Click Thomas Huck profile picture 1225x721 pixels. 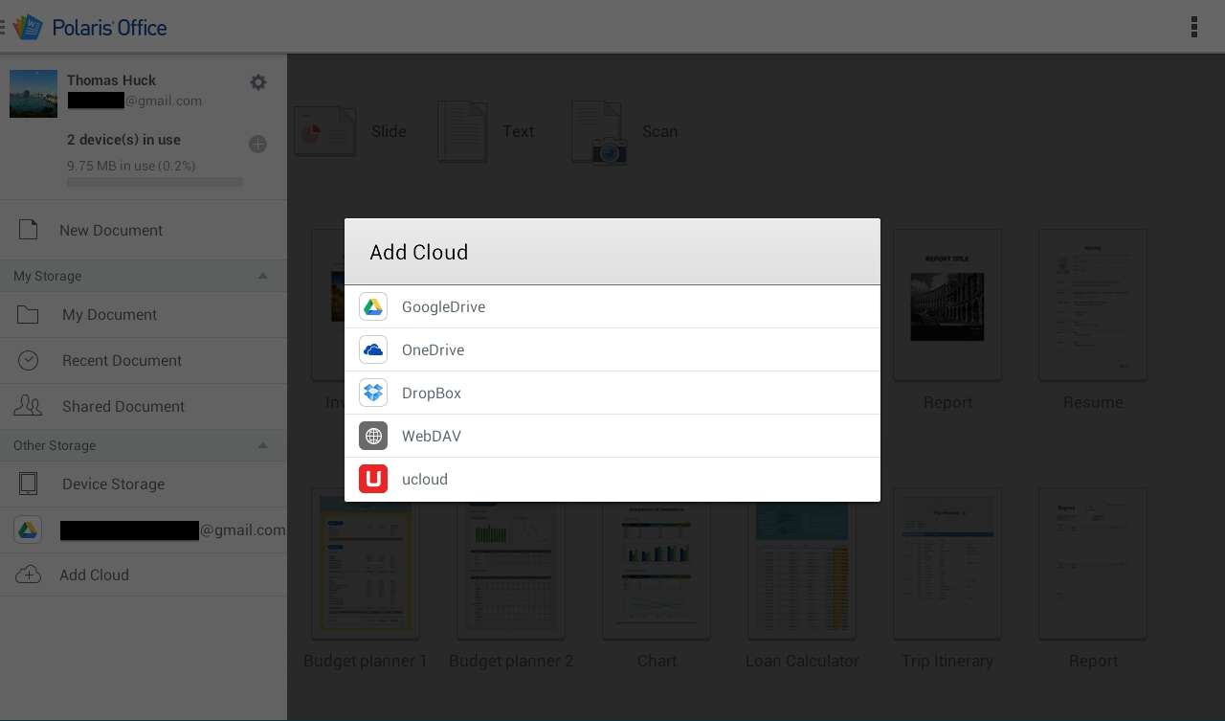click(x=33, y=94)
